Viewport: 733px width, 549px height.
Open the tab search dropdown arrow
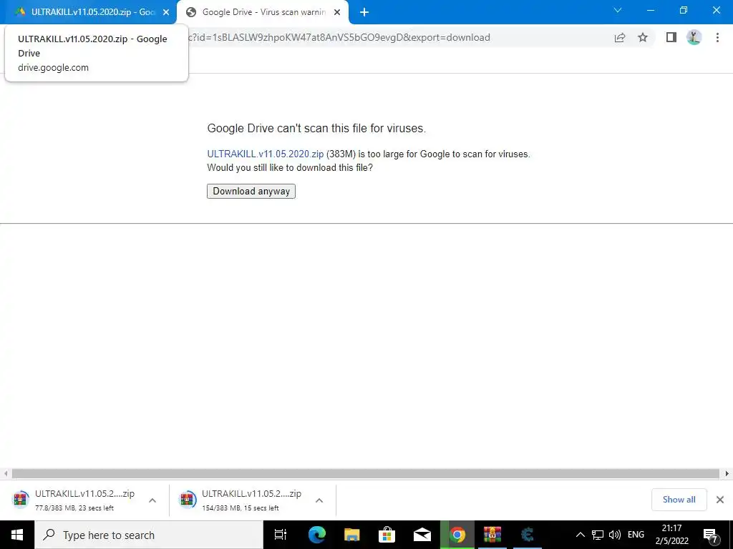[618, 10]
